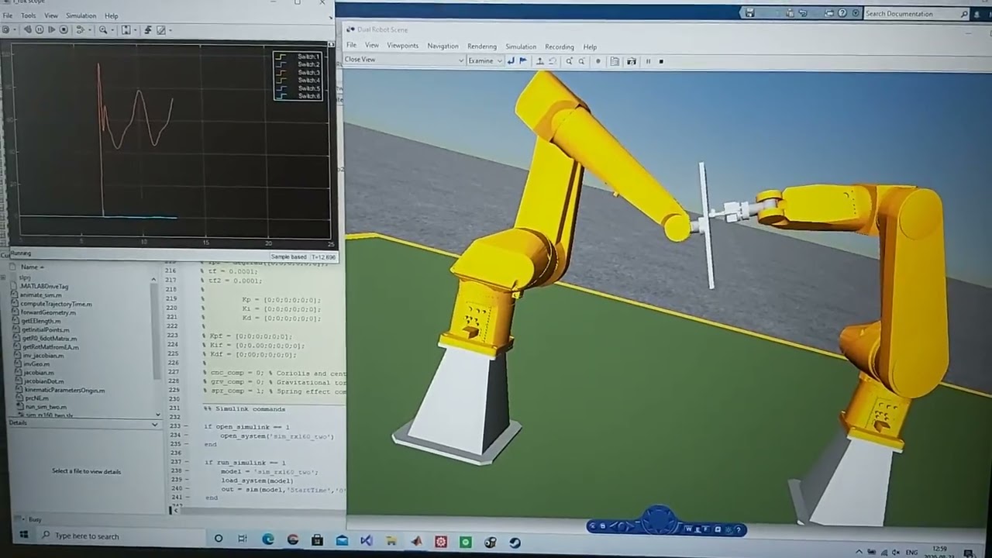Open the scope View menu
This screenshot has width=992, height=558.
[51, 15]
